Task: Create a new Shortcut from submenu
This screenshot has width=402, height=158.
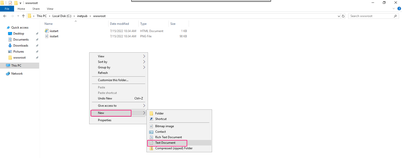Action: coord(179,119)
